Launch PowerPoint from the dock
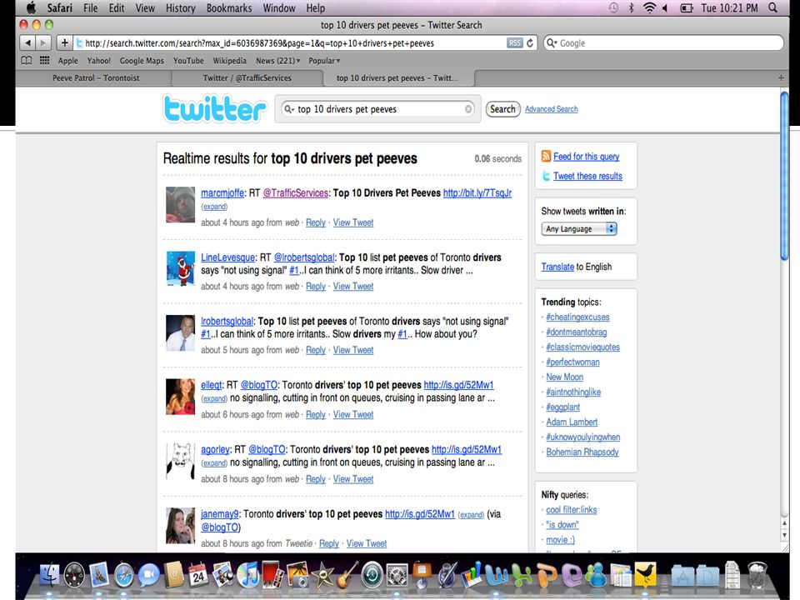Image resolution: width=800 pixels, height=600 pixels. [x=546, y=575]
